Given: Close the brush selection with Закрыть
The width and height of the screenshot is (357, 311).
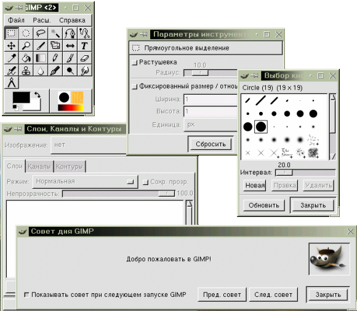Looking at the screenshot, I should coord(313,205).
